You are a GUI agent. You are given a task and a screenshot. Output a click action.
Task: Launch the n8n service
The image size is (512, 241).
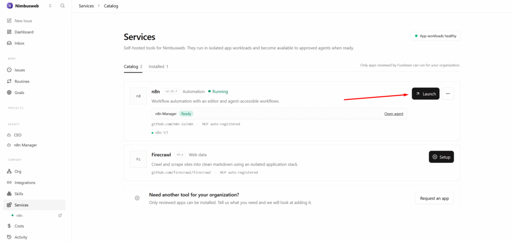426,94
